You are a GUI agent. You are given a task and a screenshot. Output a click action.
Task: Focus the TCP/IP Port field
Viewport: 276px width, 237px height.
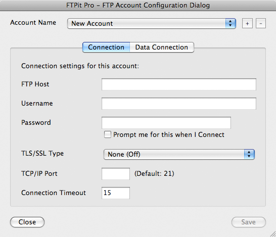pyautogui.click(x=116, y=174)
